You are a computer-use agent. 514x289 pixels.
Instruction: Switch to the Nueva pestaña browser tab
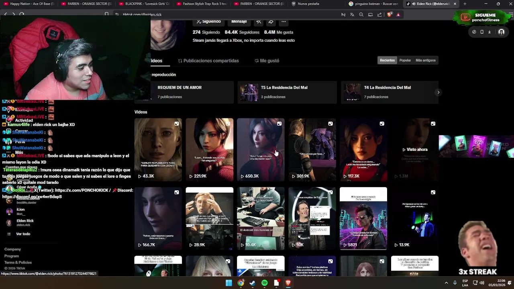(x=316, y=4)
